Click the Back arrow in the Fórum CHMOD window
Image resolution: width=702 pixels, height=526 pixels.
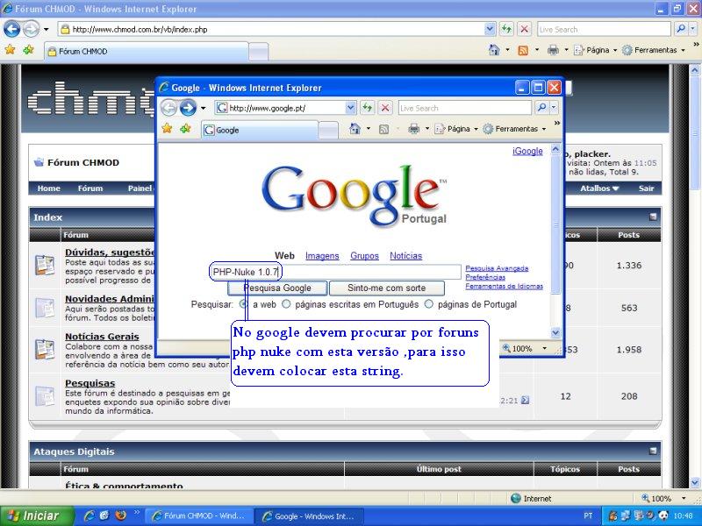point(12,30)
